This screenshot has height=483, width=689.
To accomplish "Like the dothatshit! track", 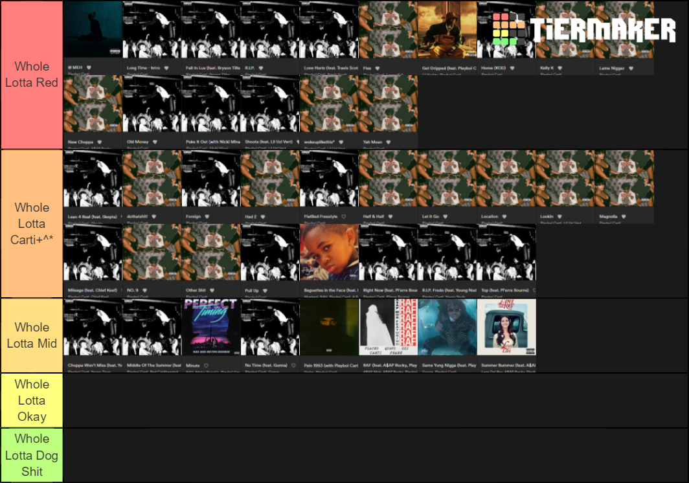I will pos(154,216).
